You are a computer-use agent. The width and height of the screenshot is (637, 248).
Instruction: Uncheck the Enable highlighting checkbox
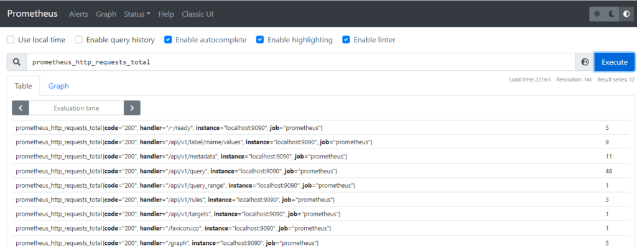[260, 40]
